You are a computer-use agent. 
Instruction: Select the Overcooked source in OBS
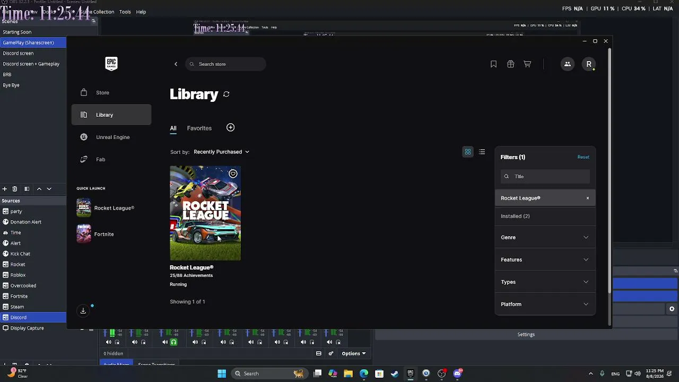(33, 286)
